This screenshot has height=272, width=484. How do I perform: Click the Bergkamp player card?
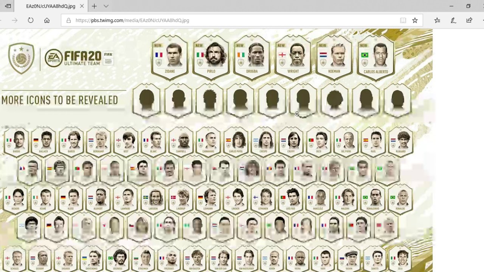point(99,141)
